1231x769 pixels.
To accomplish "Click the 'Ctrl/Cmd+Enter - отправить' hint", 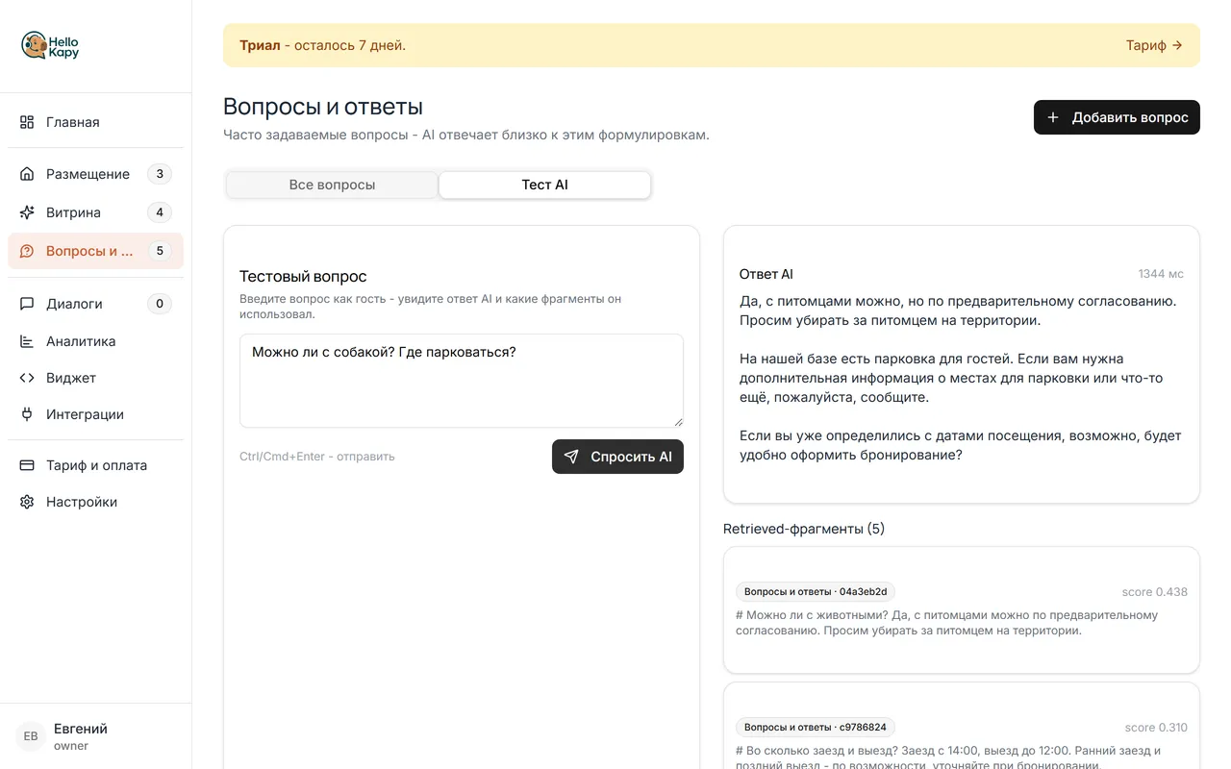I will pos(317,457).
